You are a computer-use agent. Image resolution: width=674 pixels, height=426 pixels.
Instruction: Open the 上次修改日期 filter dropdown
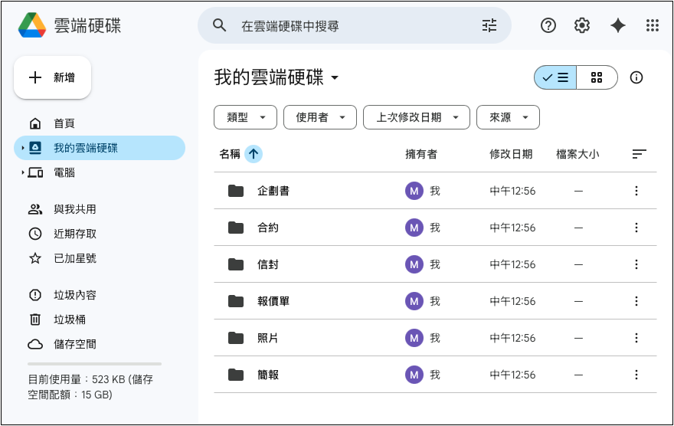(x=416, y=117)
